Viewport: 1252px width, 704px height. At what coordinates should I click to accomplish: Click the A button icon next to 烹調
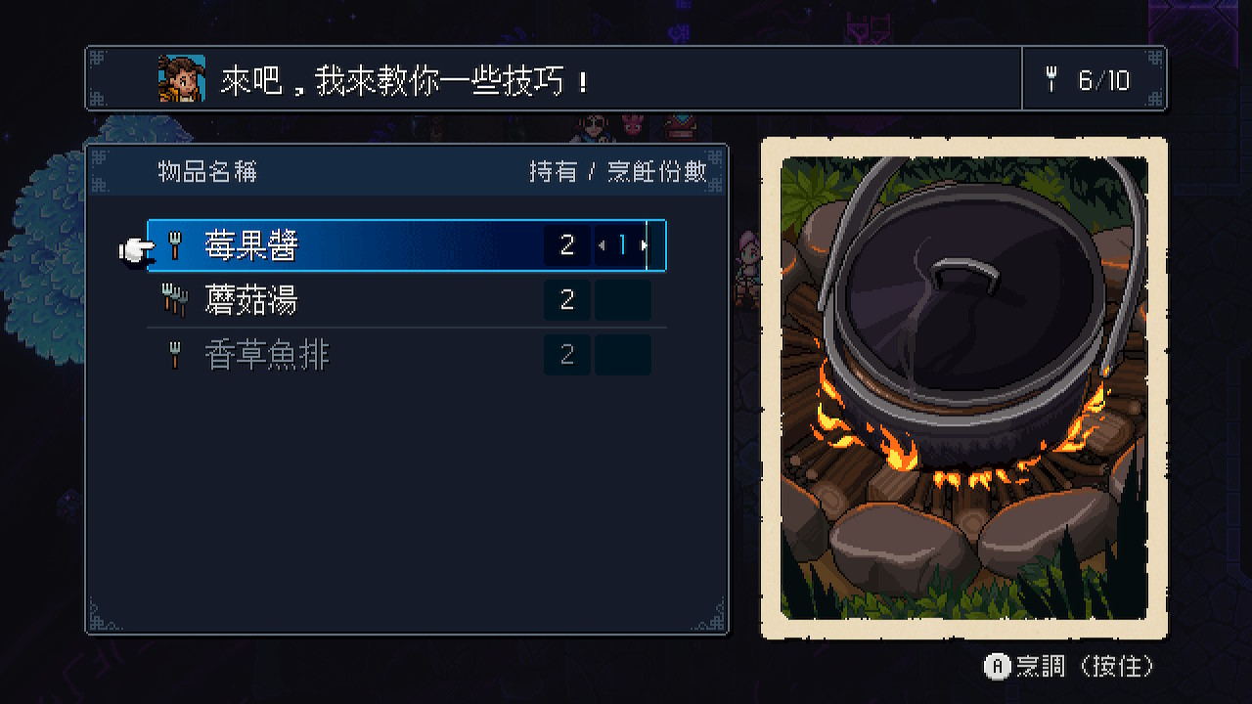997,667
